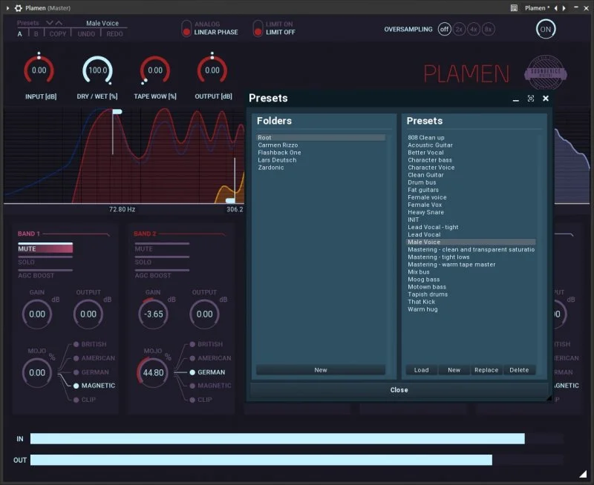594x485 pixels.
Task: Click the TAPE WOW [%] knob
Action: [x=155, y=70]
